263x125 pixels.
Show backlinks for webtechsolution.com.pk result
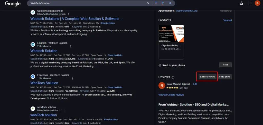(x=108, y=23)
